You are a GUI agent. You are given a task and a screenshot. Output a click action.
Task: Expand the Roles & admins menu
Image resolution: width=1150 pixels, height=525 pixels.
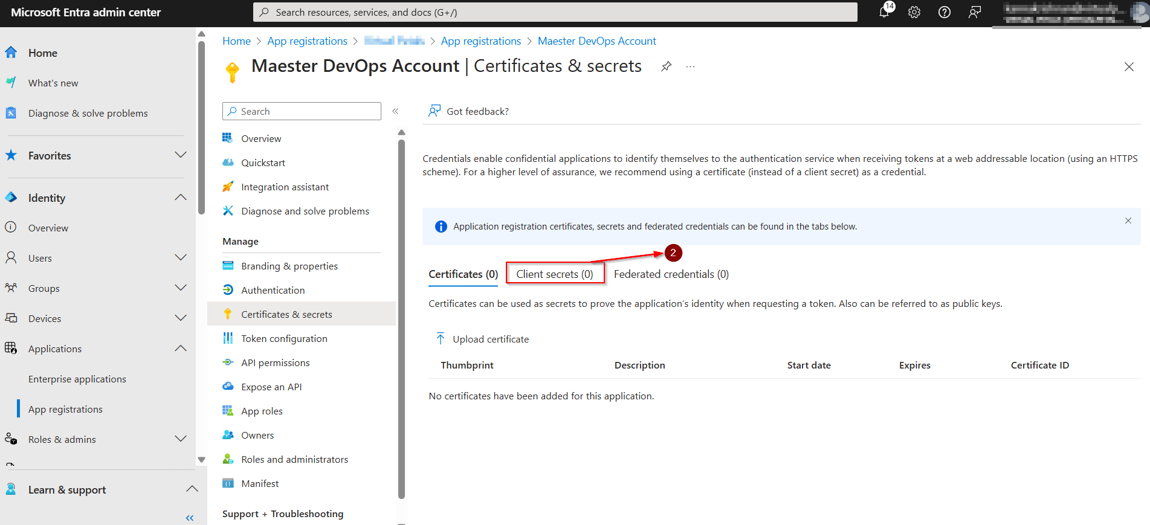click(x=180, y=439)
